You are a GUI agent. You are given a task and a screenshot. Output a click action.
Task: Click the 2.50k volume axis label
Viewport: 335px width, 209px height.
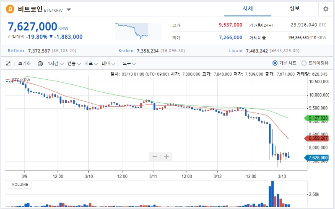pyautogui.click(x=314, y=194)
